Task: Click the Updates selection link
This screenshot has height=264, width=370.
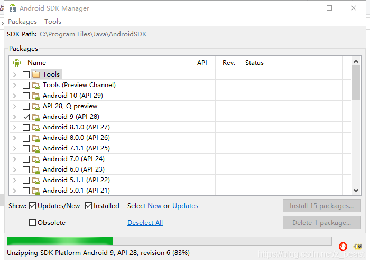Action: click(185, 206)
